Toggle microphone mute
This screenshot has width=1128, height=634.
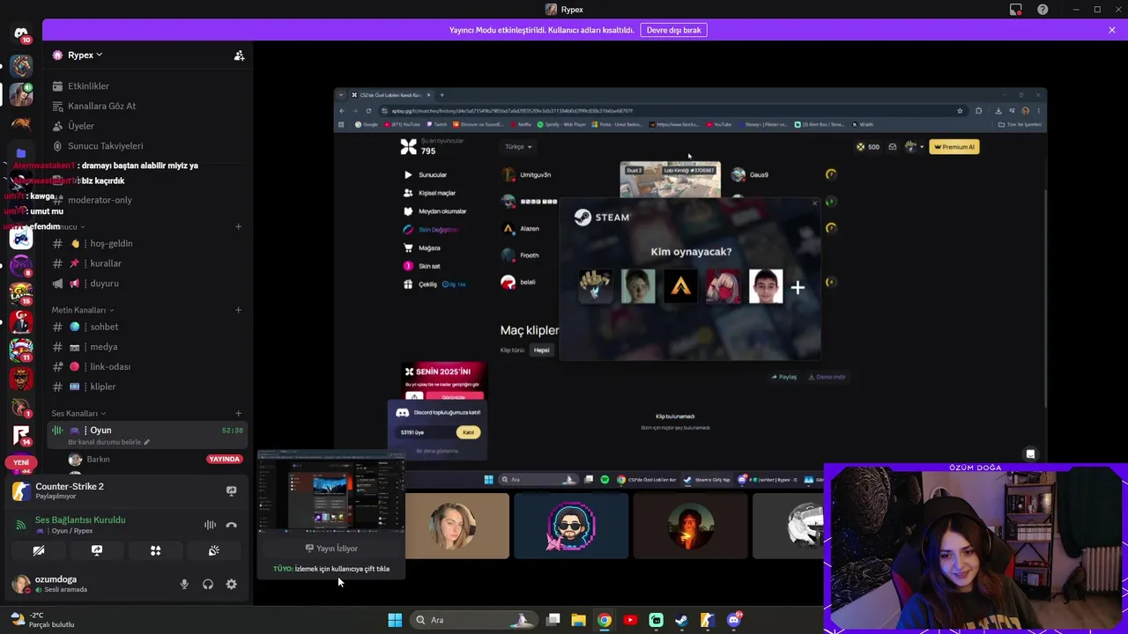(184, 584)
